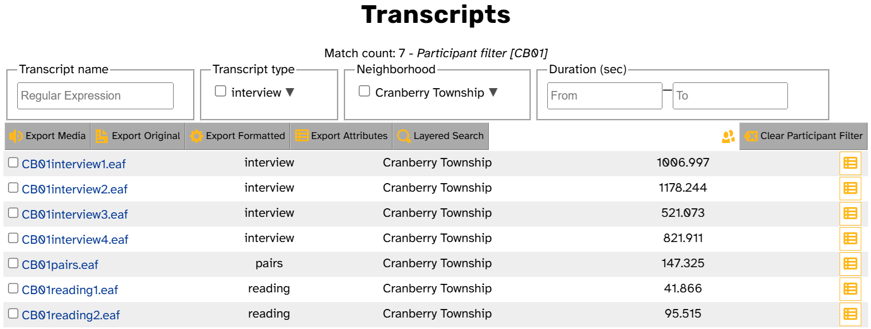Expand the Transcript type dropdown arrow

[x=290, y=92]
